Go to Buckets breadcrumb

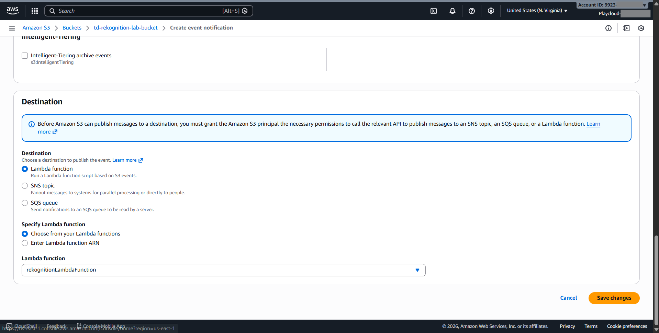pyautogui.click(x=72, y=28)
